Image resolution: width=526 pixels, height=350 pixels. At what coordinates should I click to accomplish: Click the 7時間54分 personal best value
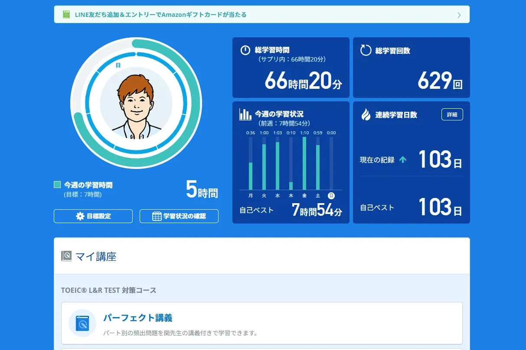coord(317,211)
